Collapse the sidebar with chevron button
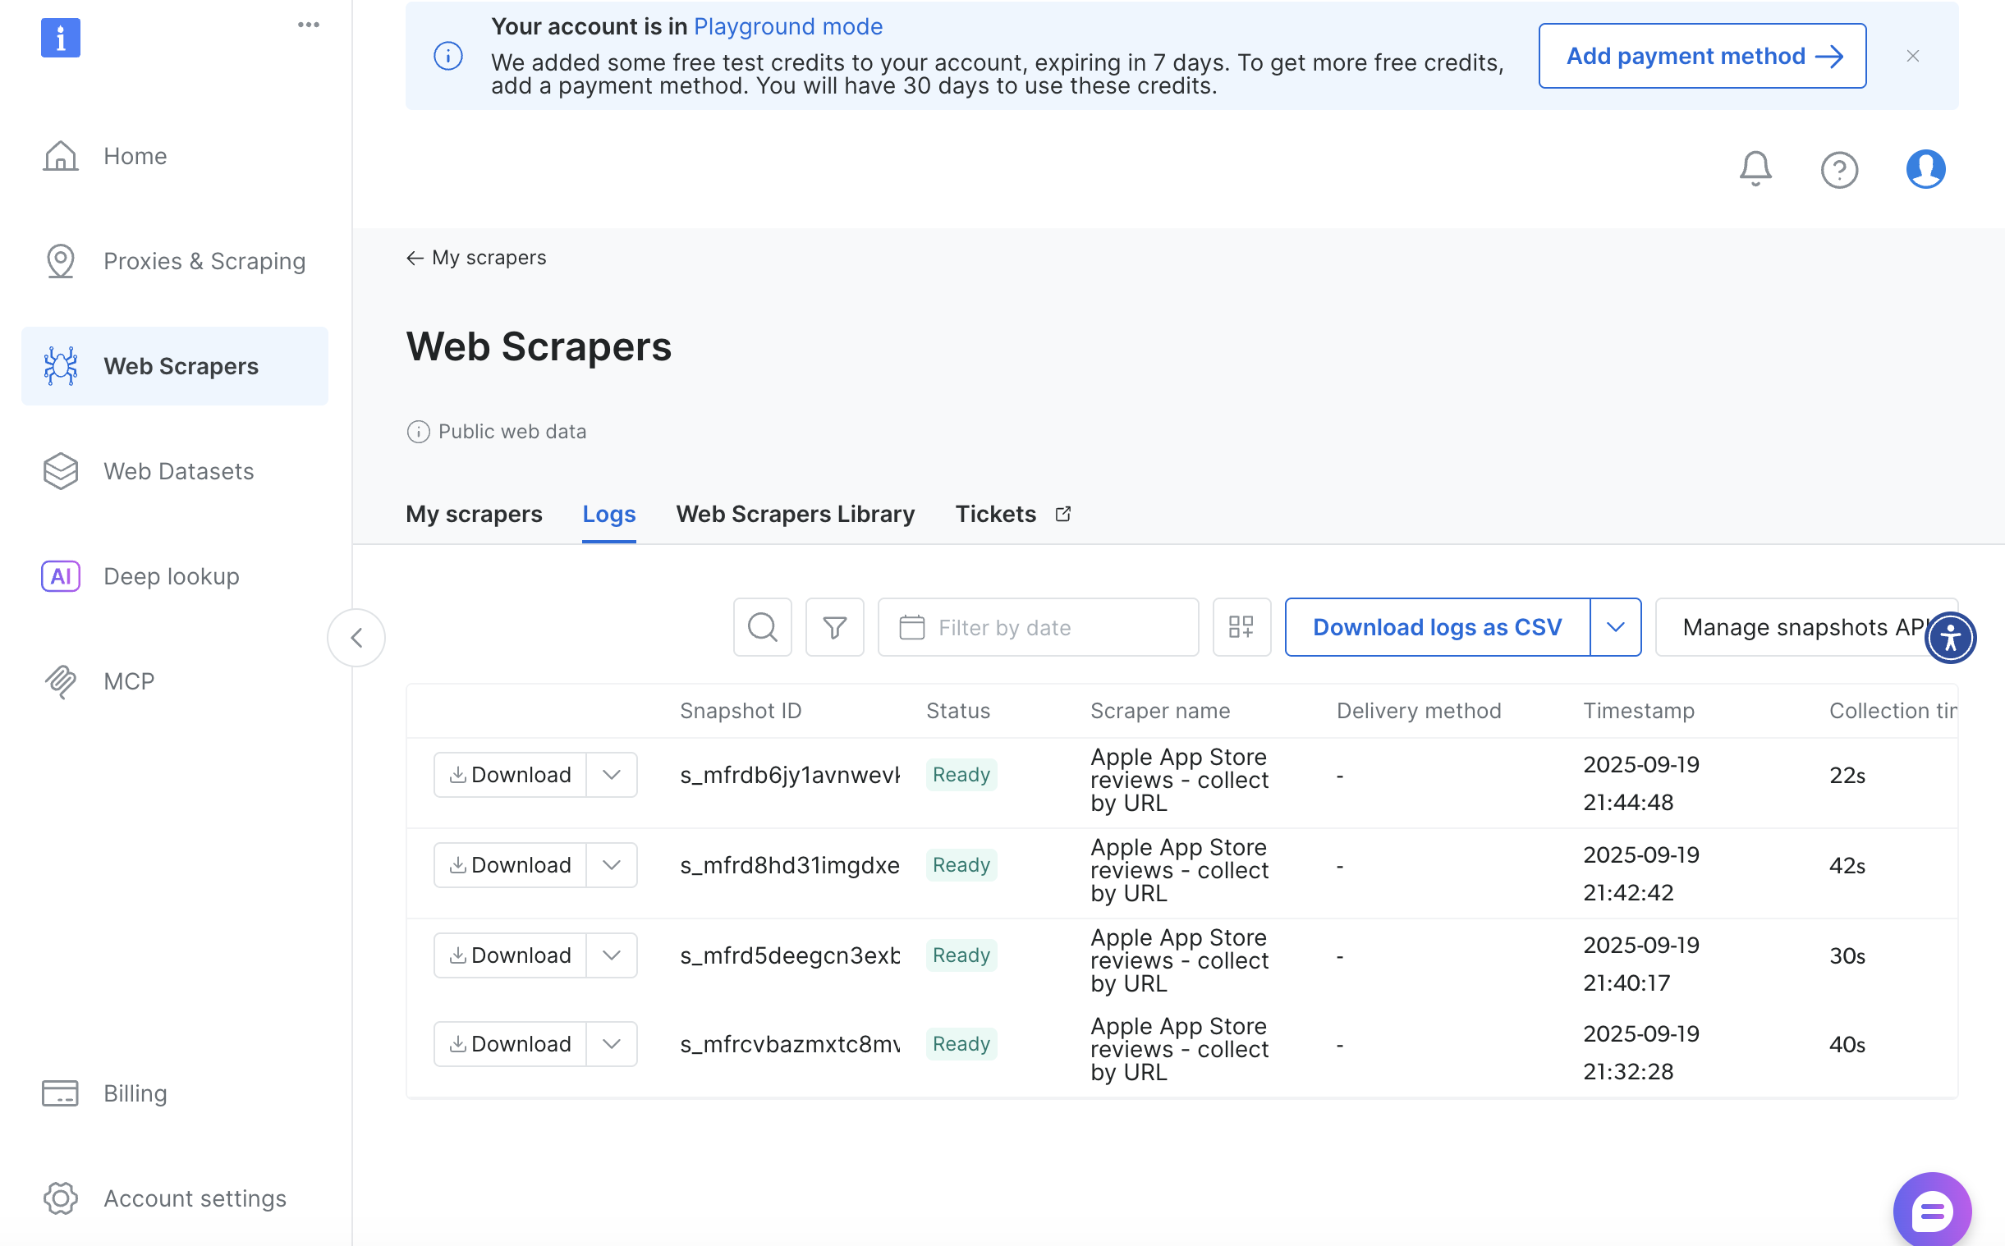This screenshot has width=2005, height=1246. tap(356, 637)
